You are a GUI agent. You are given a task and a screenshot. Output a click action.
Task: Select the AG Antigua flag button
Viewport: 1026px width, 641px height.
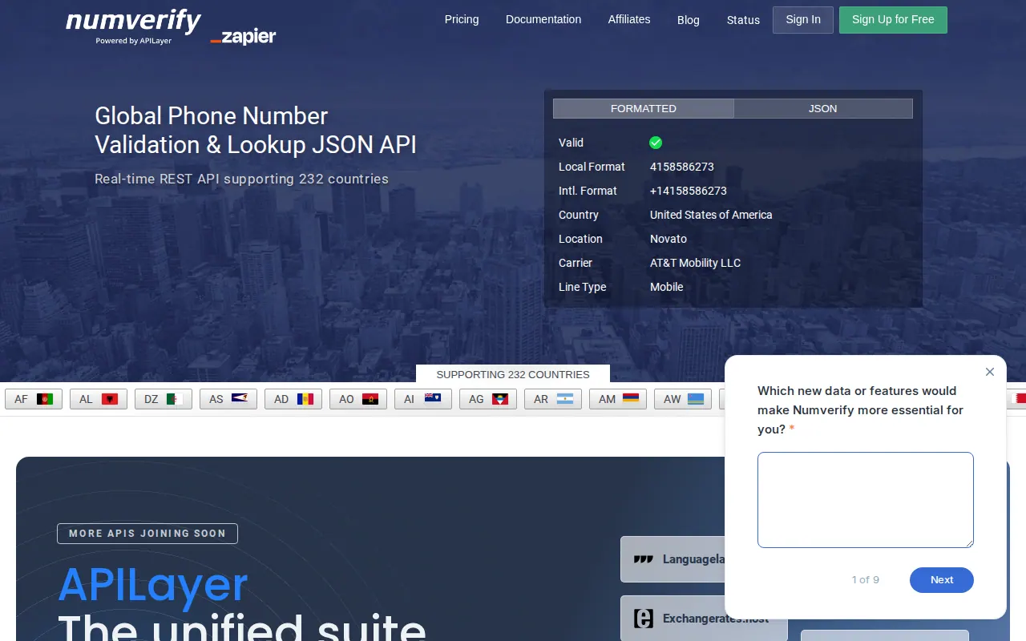(488, 399)
